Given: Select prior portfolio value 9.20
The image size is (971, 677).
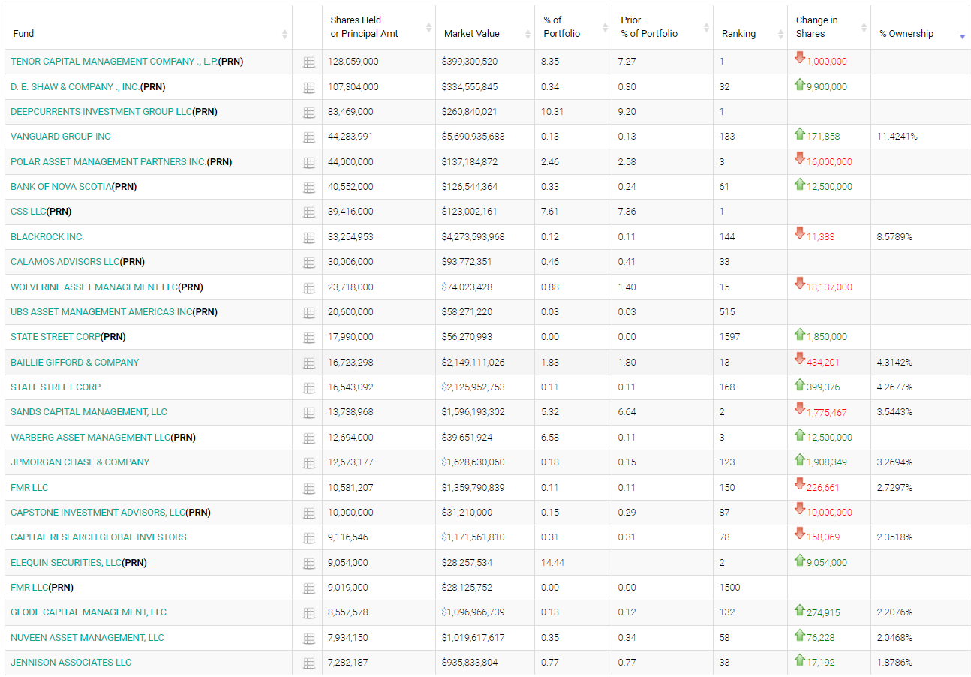Looking at the screenshot, I should tap(627, 112).
